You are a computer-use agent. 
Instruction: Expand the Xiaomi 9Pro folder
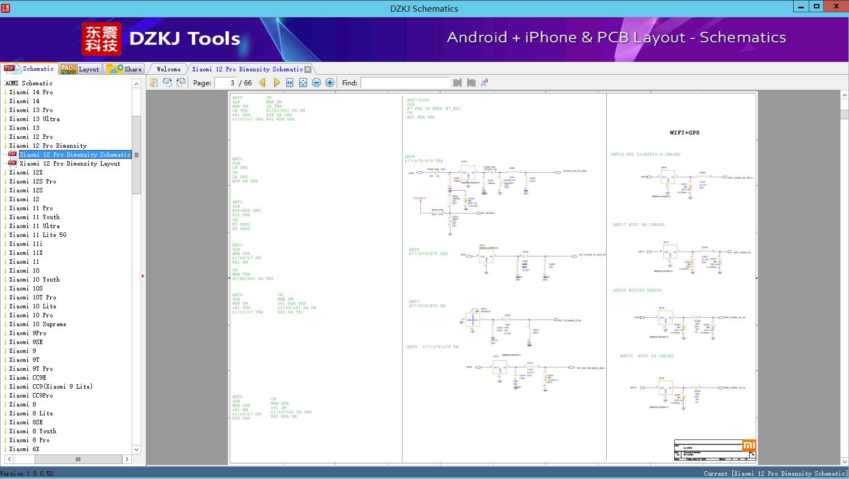tap(27, 333)
